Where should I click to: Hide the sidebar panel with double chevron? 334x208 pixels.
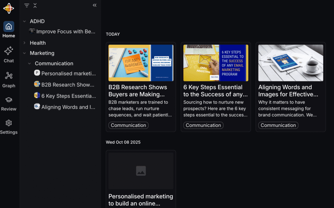coord(95,5)
